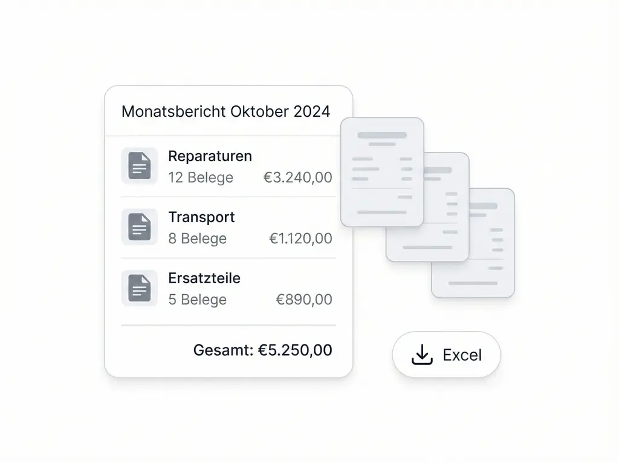Select the Transport category label
Image resolution: width=619 pixels, height=463 pixels.
[201, 217]
